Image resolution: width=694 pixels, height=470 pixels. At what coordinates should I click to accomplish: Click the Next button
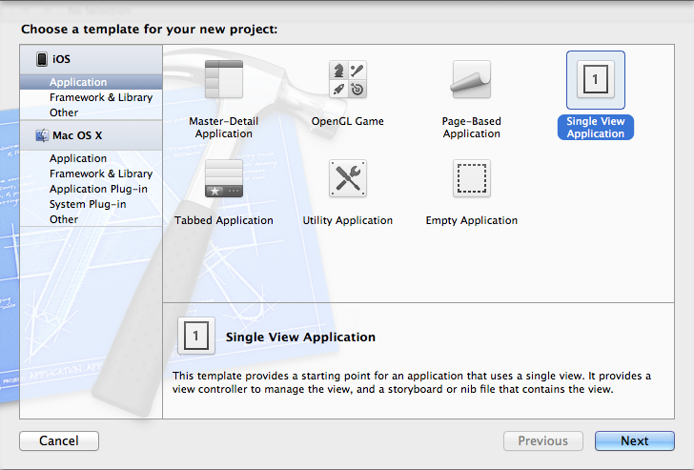point(634,441)
